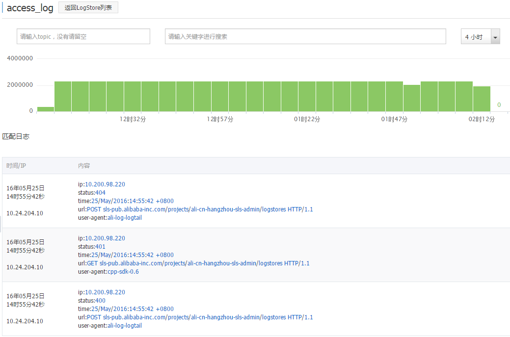This screenshot has height=337, width=510.
Task: Click the first short histogram bar
Action: click(46, 109)
